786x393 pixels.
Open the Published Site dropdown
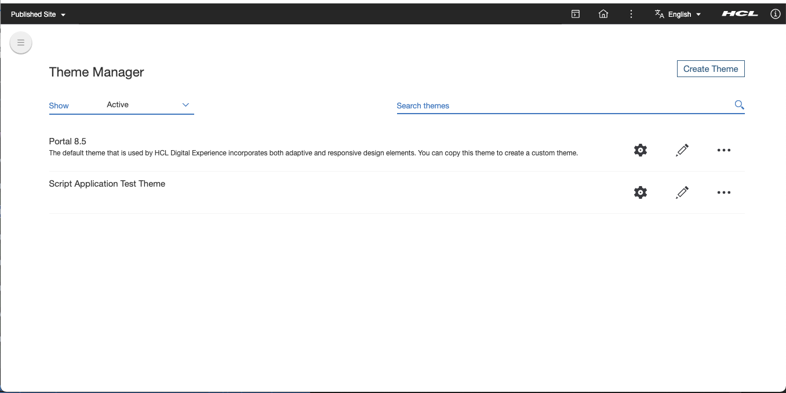point(37,13)
